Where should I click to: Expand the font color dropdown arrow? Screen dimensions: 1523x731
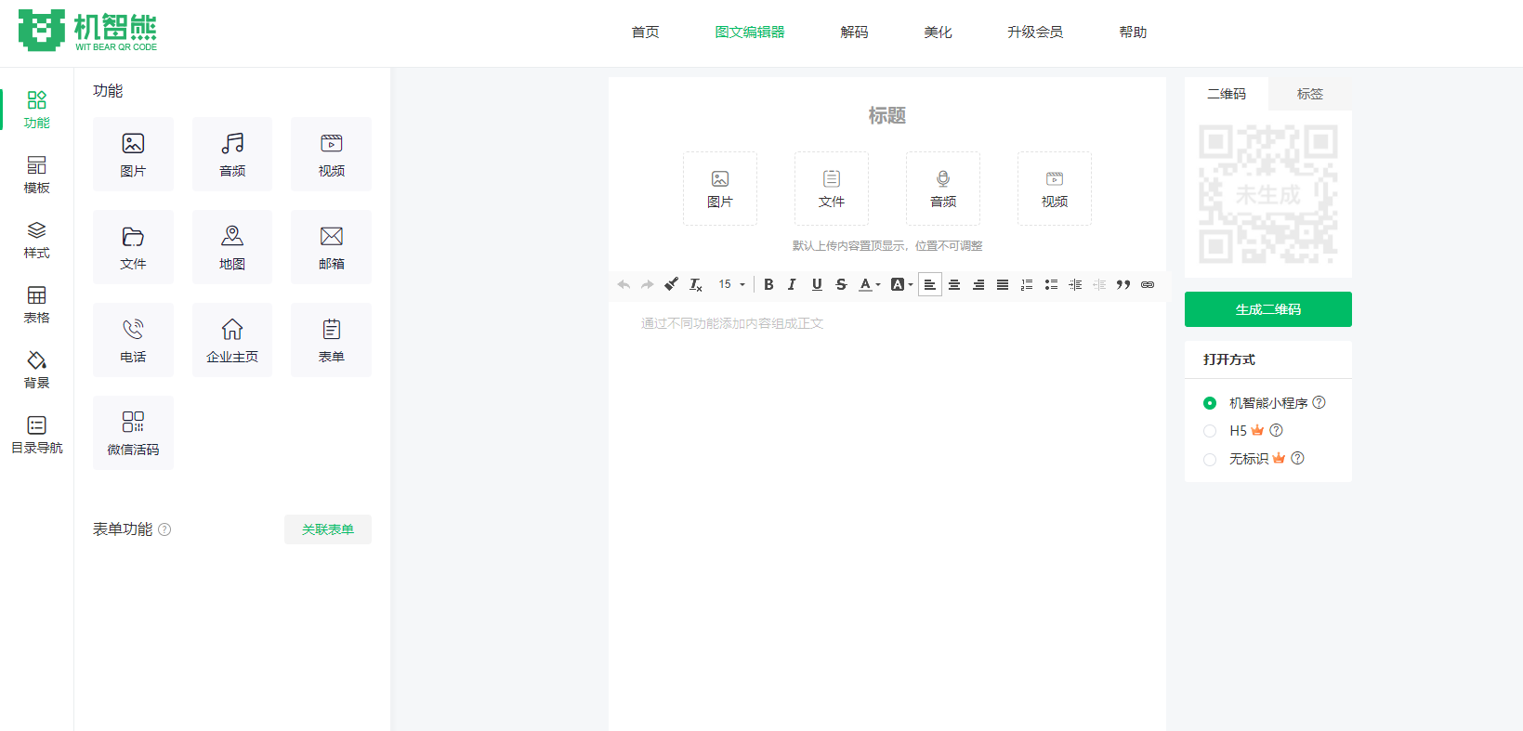[x=878, y=285]
